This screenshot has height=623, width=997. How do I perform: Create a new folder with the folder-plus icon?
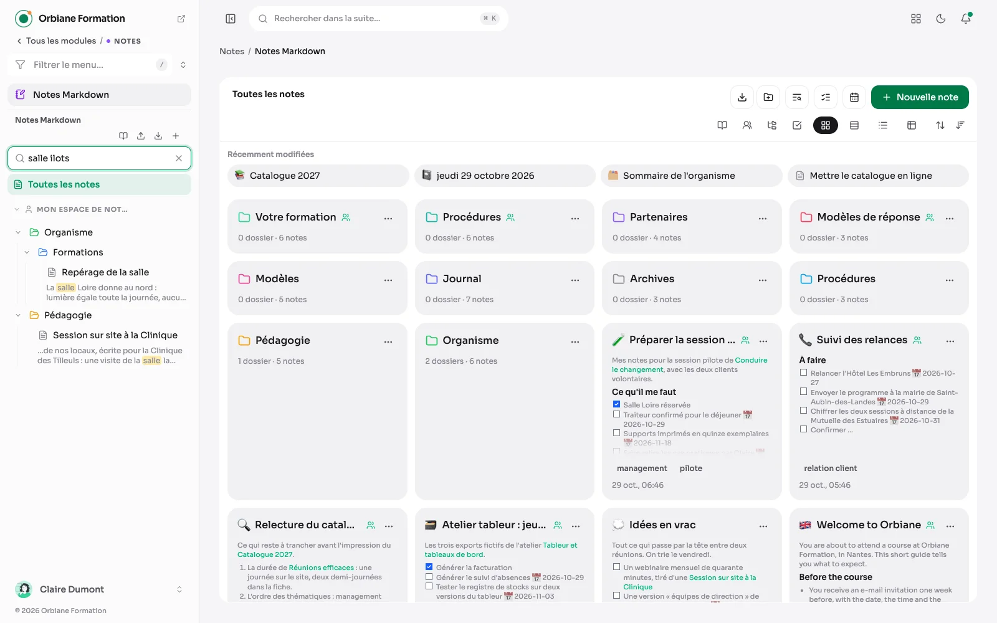pos(768,97)
